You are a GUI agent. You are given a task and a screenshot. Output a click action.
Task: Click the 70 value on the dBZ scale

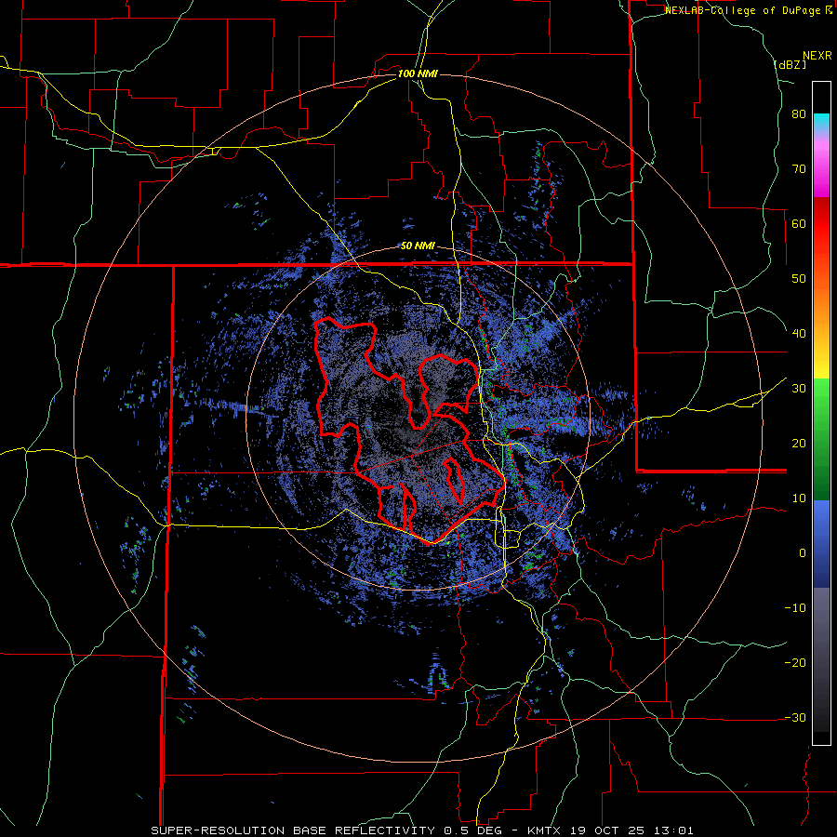pos(799,169)
